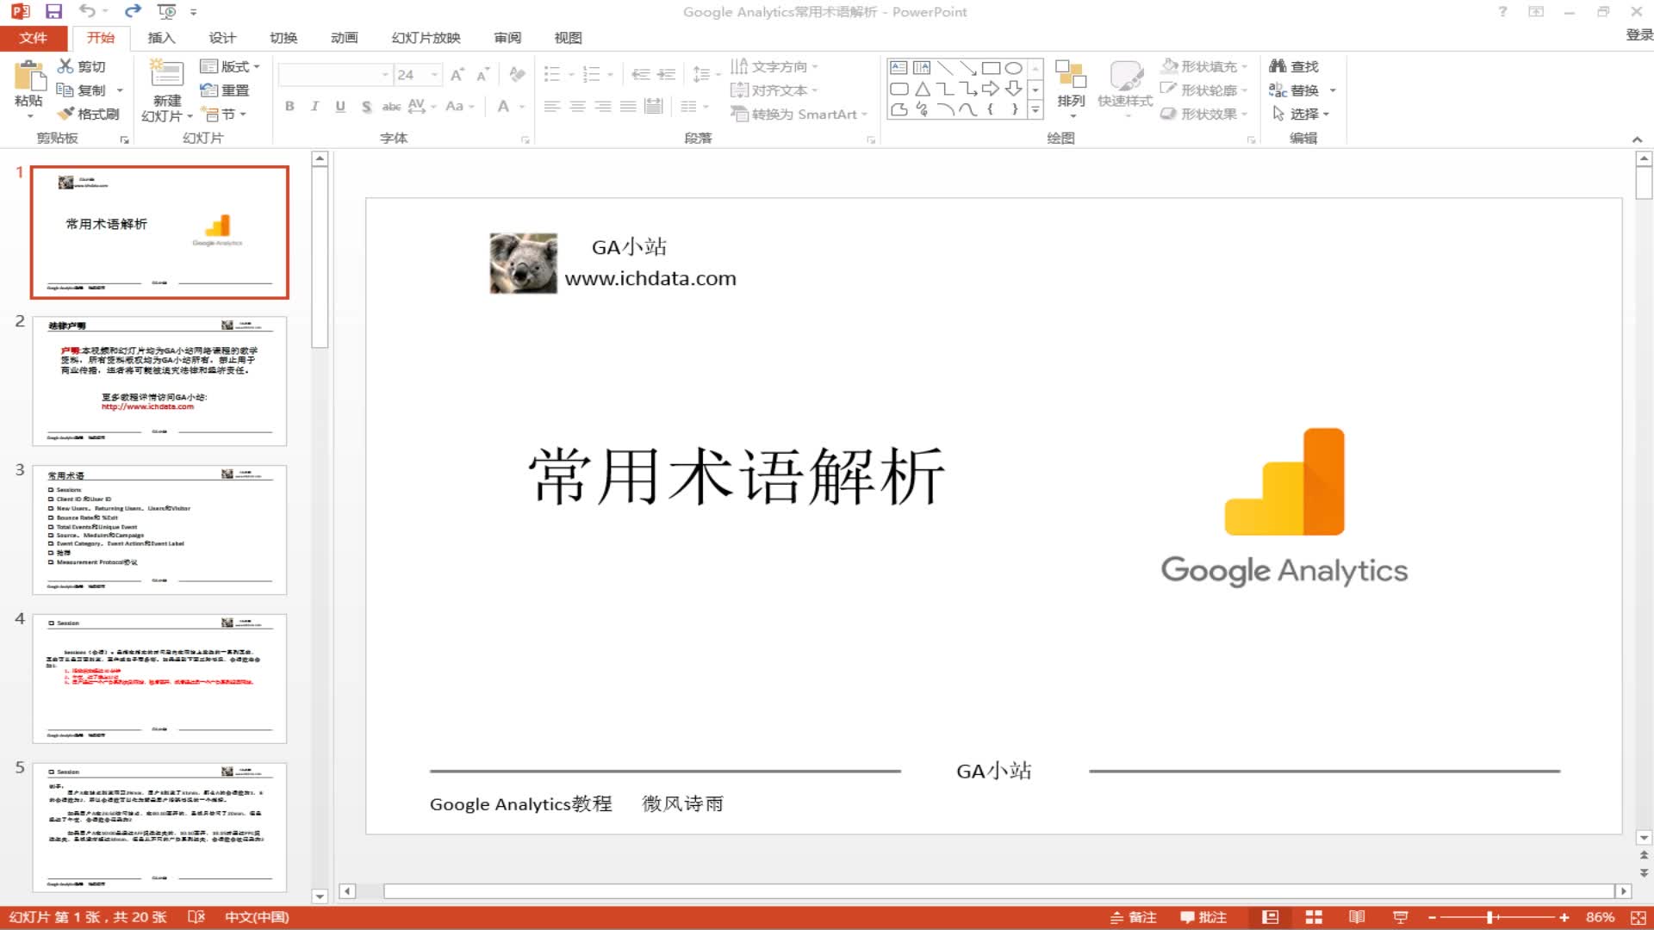1654x930 pixels.
Task: Switch to the Animations (动画) tab
Action: (344, 38)
